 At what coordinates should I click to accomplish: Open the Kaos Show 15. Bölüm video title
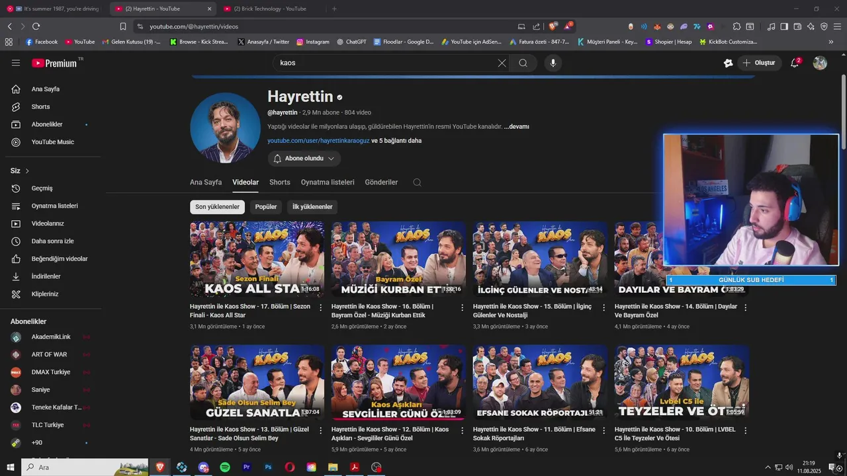point(532,311)
